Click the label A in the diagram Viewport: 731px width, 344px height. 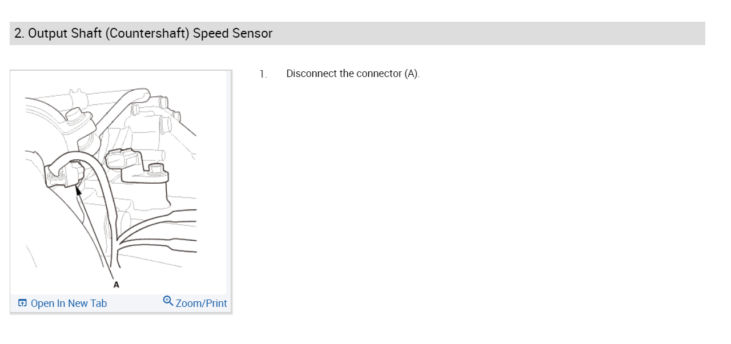coord(117,284)
